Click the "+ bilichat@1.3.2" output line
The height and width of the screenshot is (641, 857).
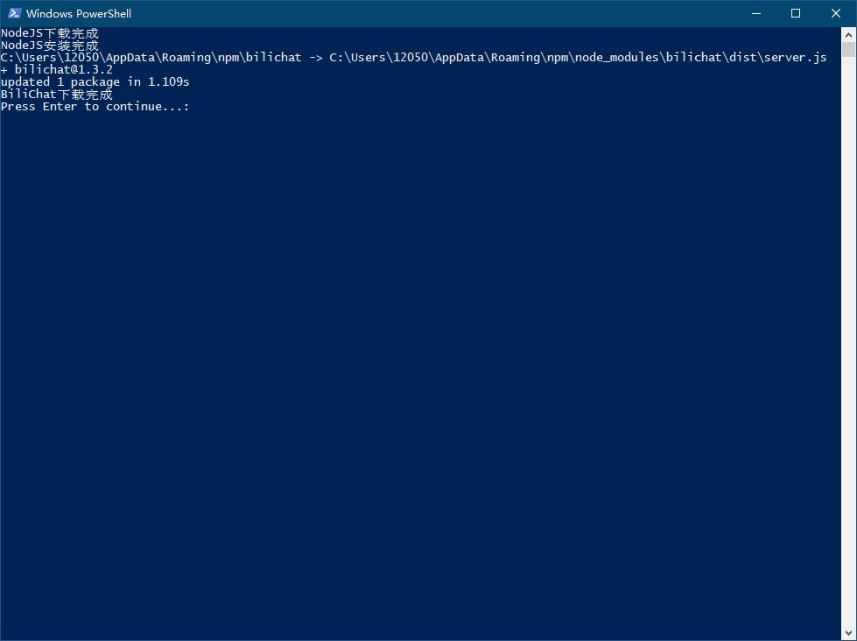point(57,70)
